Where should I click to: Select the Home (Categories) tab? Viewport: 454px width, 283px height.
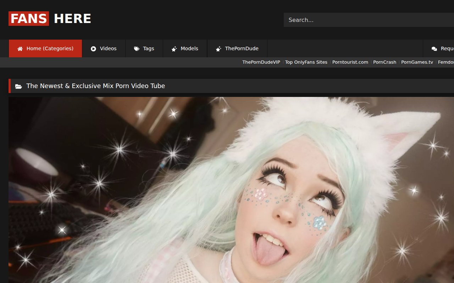pos(45,48)
